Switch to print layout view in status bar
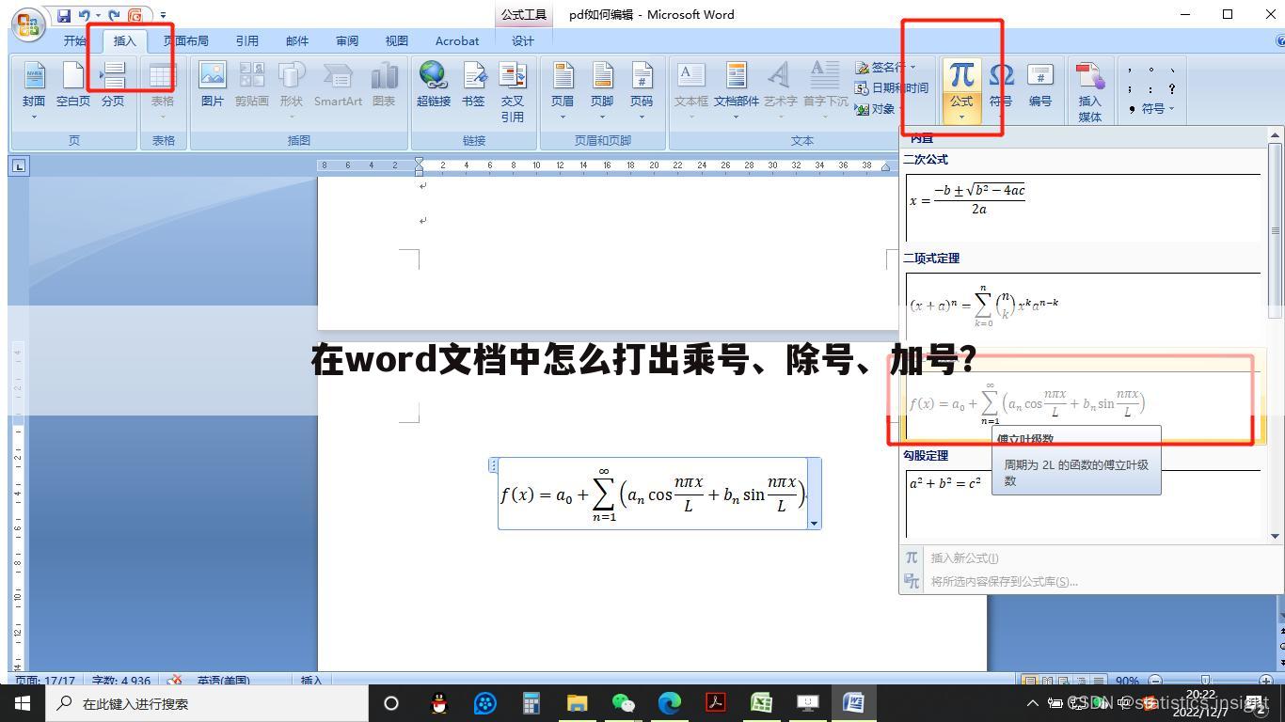 [x=1031, y=681]
